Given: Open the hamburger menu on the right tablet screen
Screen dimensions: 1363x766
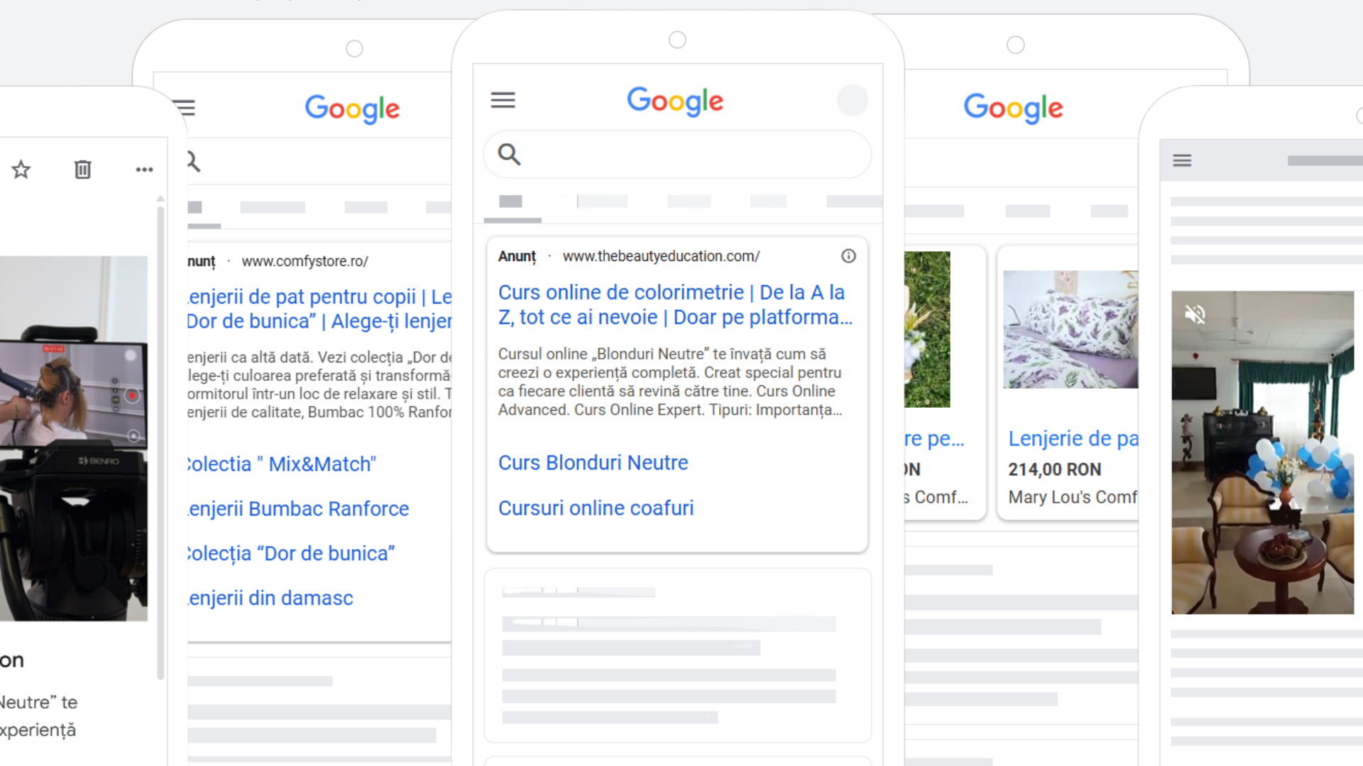Looking at the screenshot, I should coord(1182,160).
